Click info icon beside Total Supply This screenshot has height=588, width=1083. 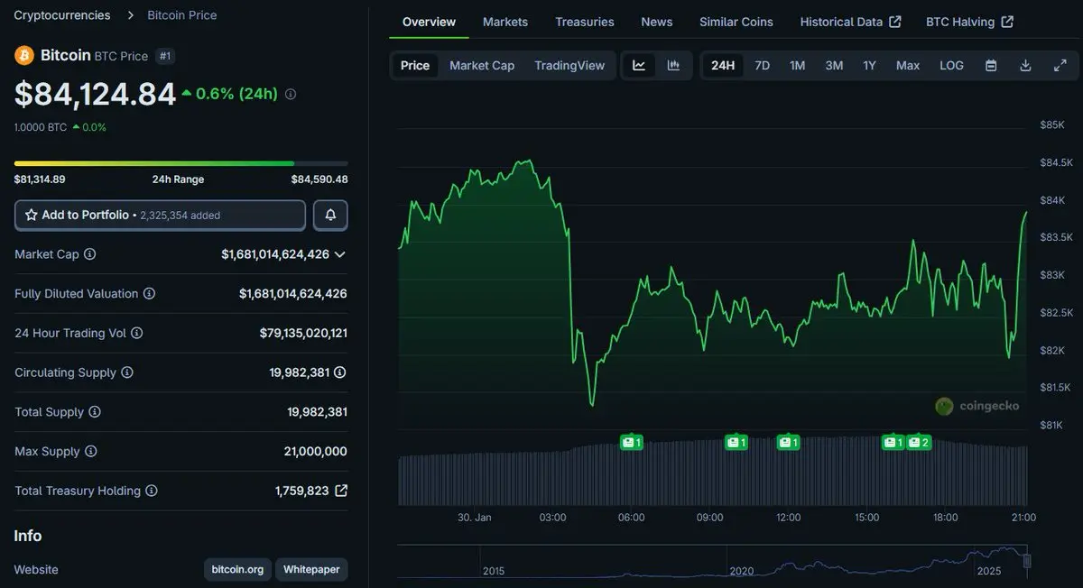point(94,412)
